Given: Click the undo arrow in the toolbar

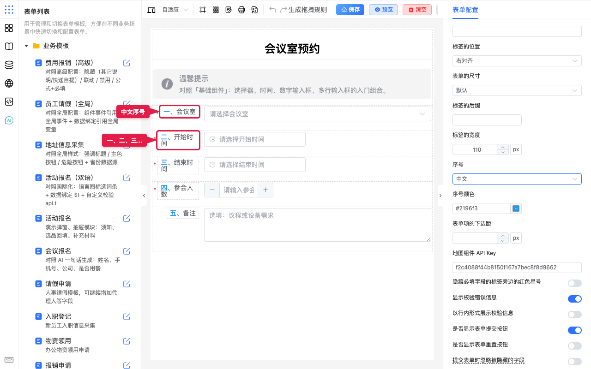Looking at the screenshot, I should pos(273,10).
